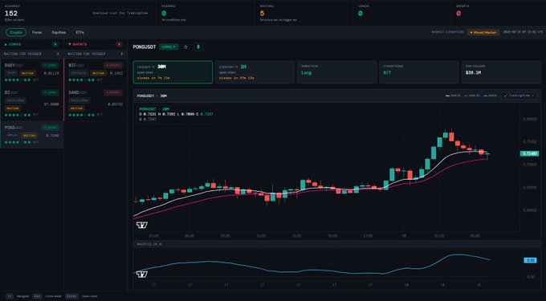Screen dimensions: 546x301
Task: Click the shorts count badge in the SHORTS header
Action: pyautogui.click(x=119, y=44)
